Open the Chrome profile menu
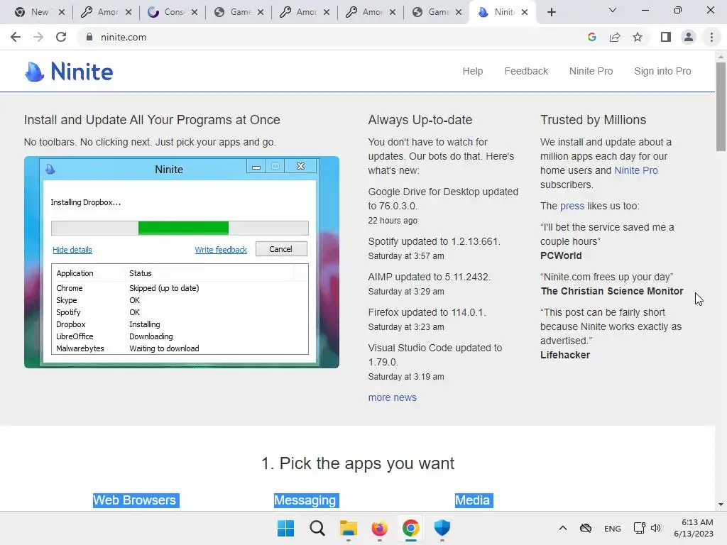727x545 pixels. [689, 37]
